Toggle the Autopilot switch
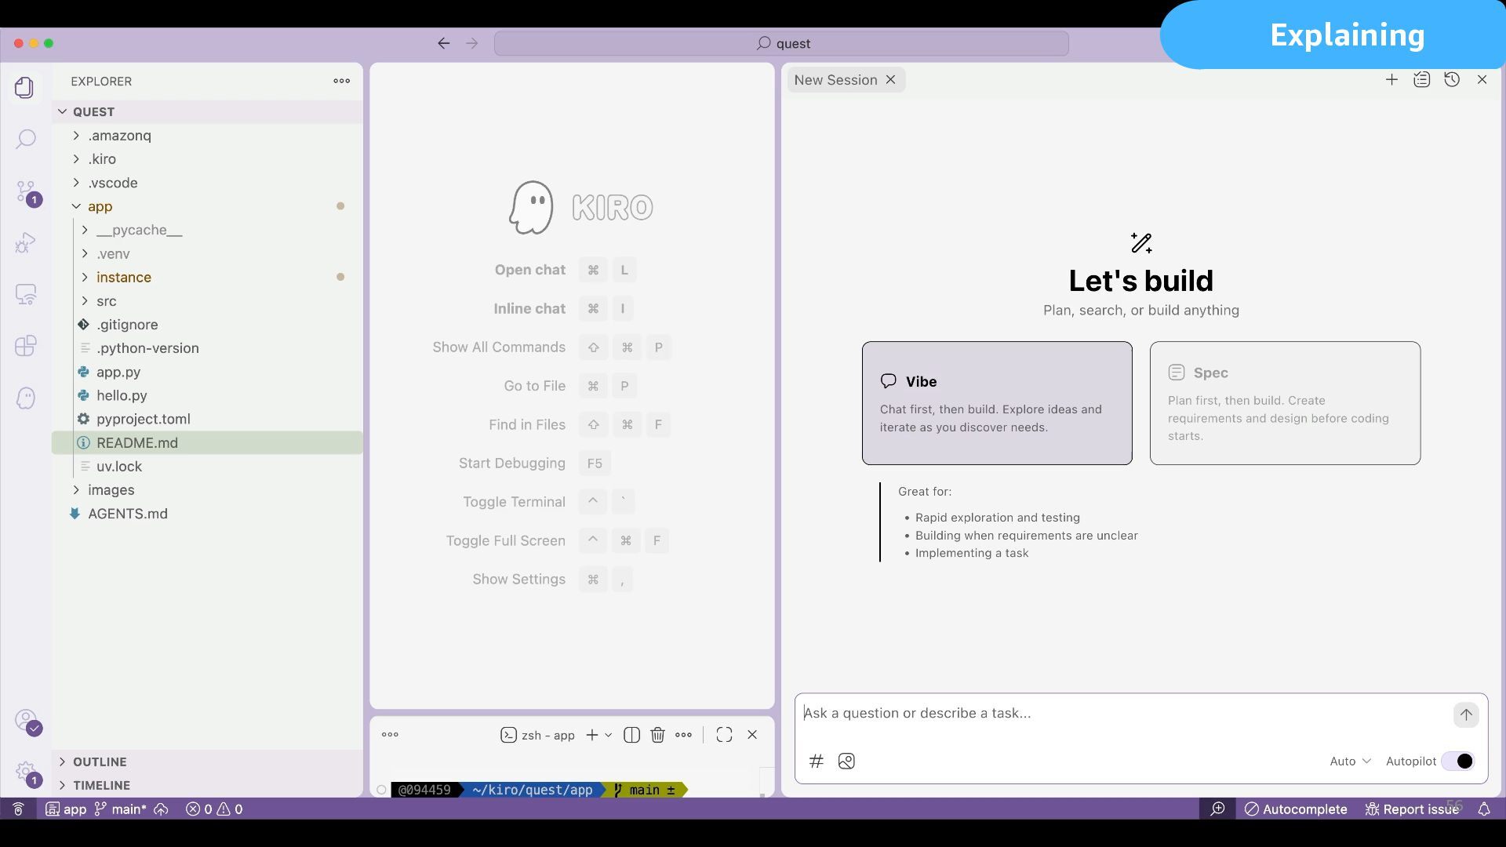The width and height of the screenshot is (1506, 847). 1458,762
